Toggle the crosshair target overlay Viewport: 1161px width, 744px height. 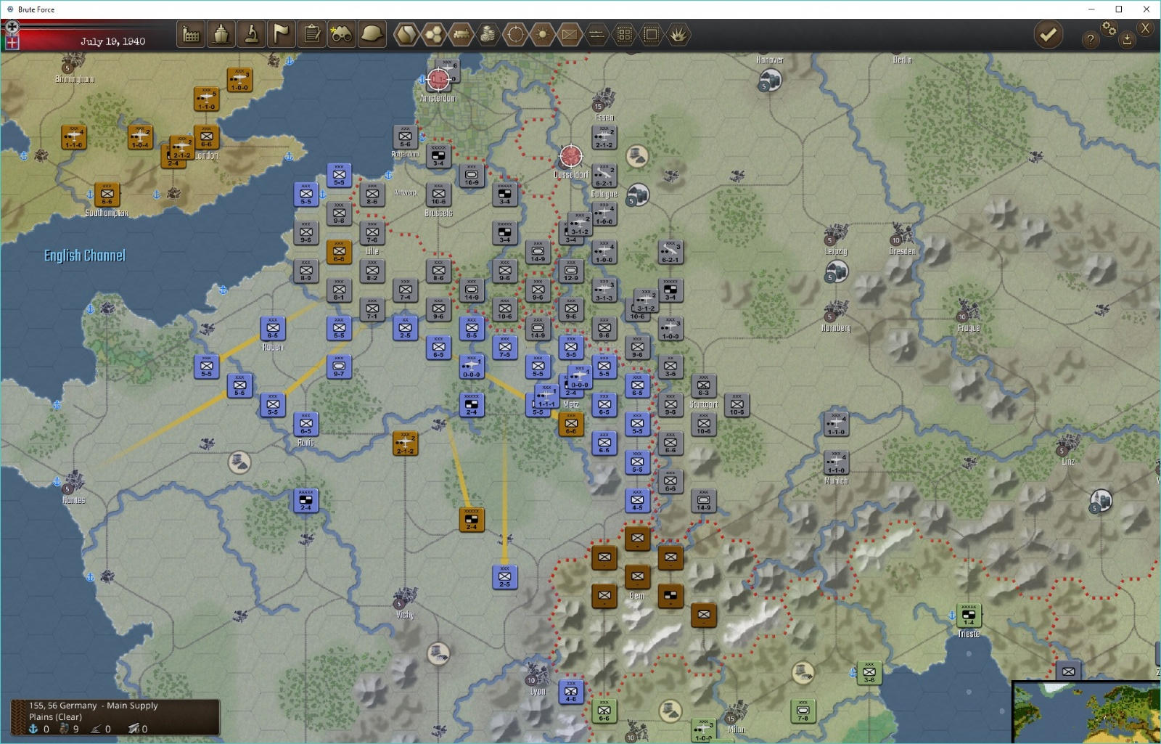click(x=515, y=34)
